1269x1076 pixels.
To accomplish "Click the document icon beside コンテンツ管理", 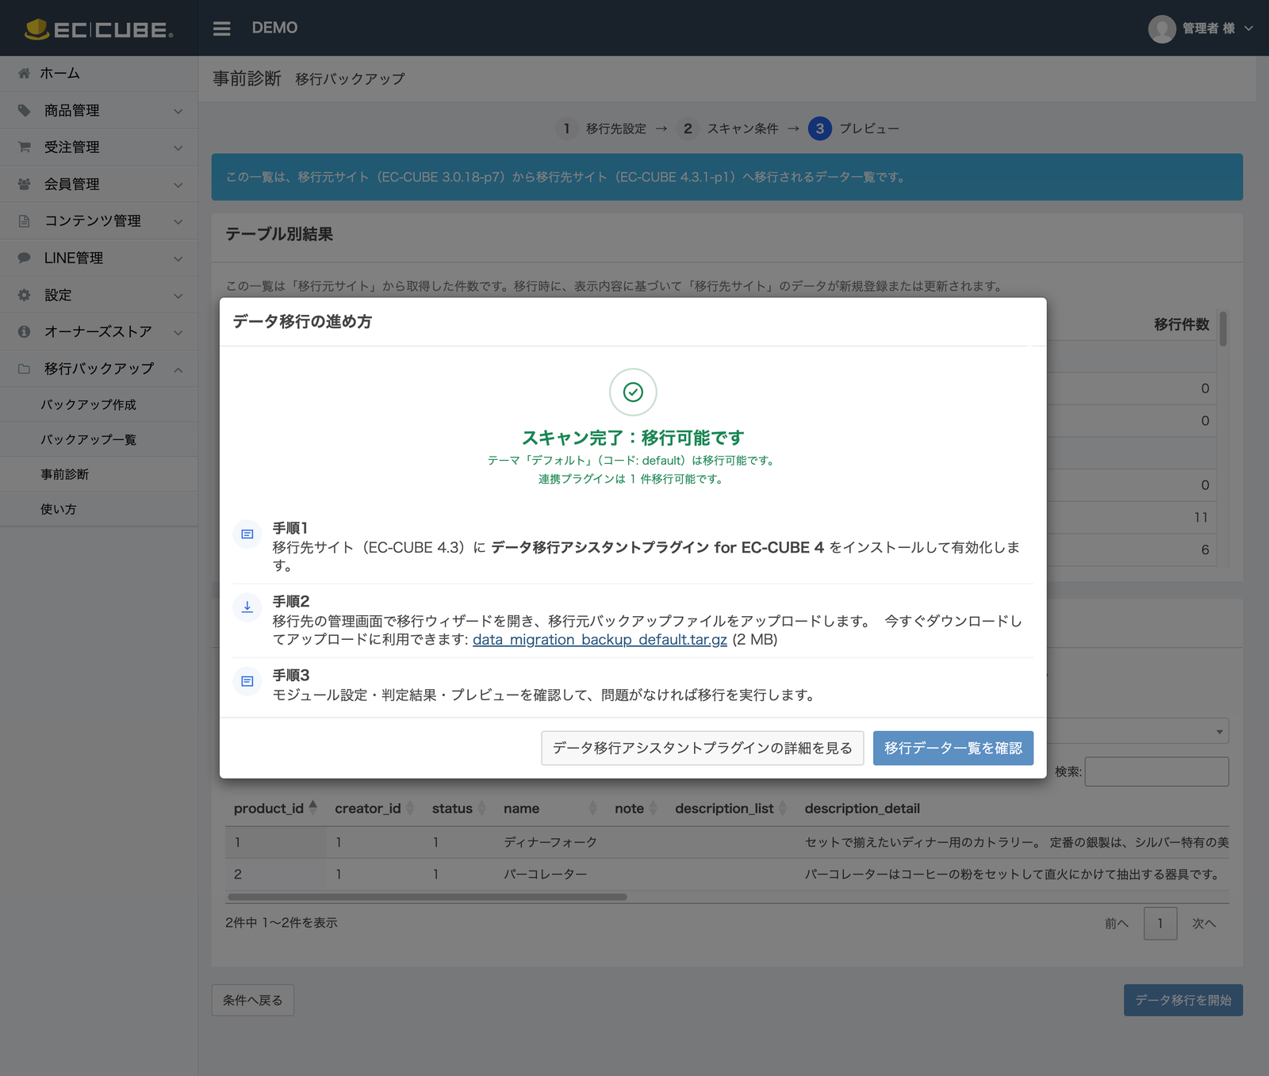I will click(x=24, y=220).
